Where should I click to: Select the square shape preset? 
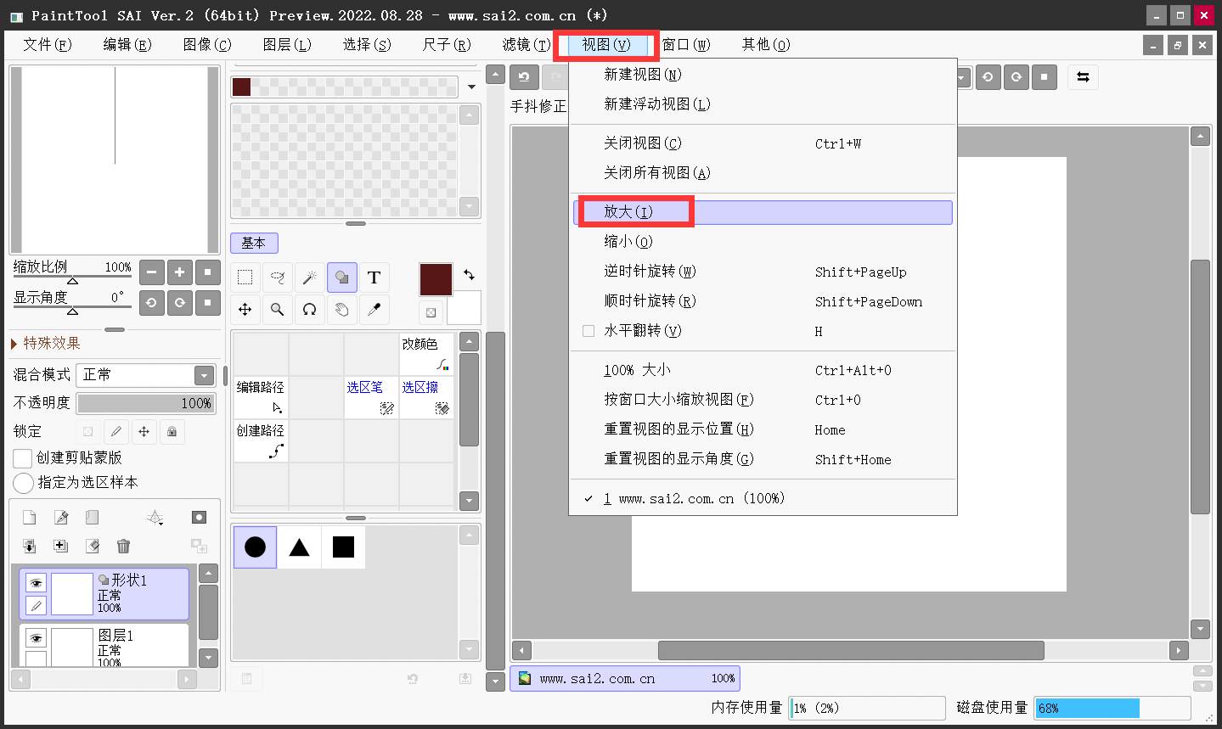(343, 547)
